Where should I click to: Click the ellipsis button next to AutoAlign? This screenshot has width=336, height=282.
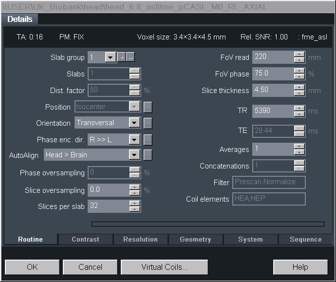pos(148,155)
